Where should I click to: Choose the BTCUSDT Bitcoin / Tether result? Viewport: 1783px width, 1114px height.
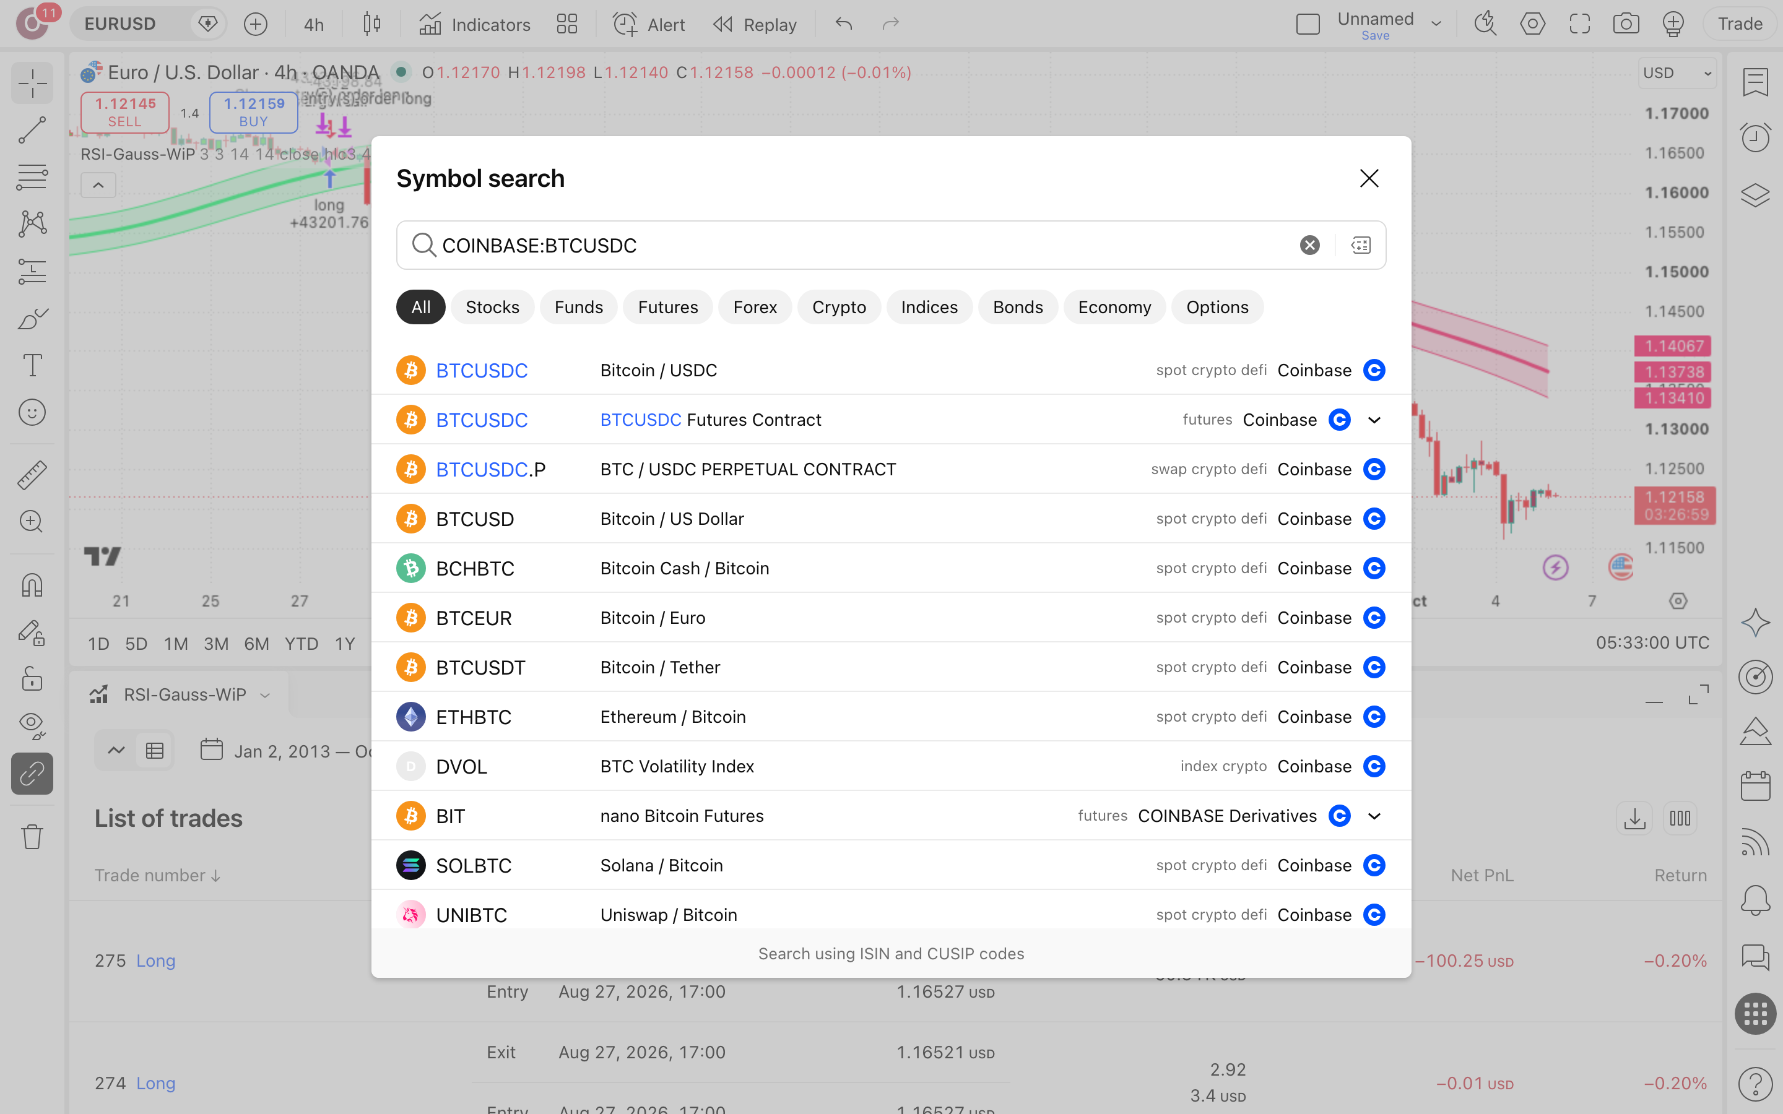click(891, 668)
